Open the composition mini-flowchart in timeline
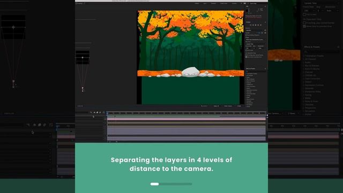 [x=91, y=112]
